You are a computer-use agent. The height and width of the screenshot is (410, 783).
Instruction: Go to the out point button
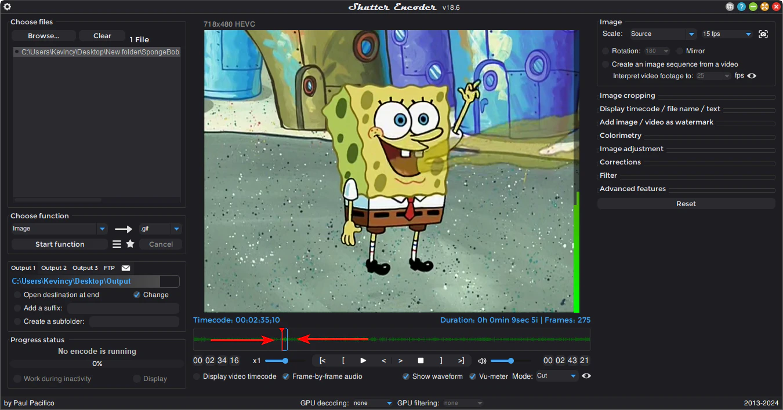461,361
